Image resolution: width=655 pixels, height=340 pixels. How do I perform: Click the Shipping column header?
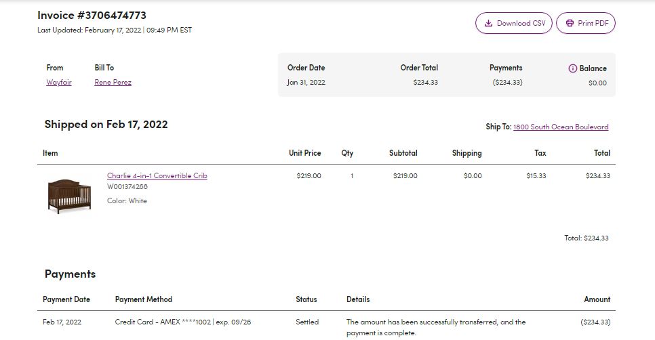tap(467, 153)
